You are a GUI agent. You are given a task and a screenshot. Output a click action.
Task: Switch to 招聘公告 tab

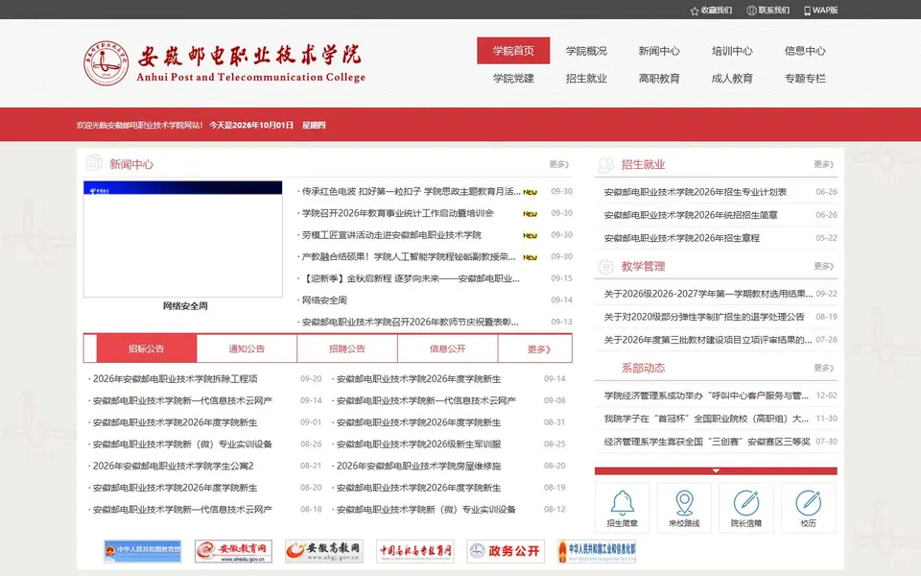tap(347, 348)
